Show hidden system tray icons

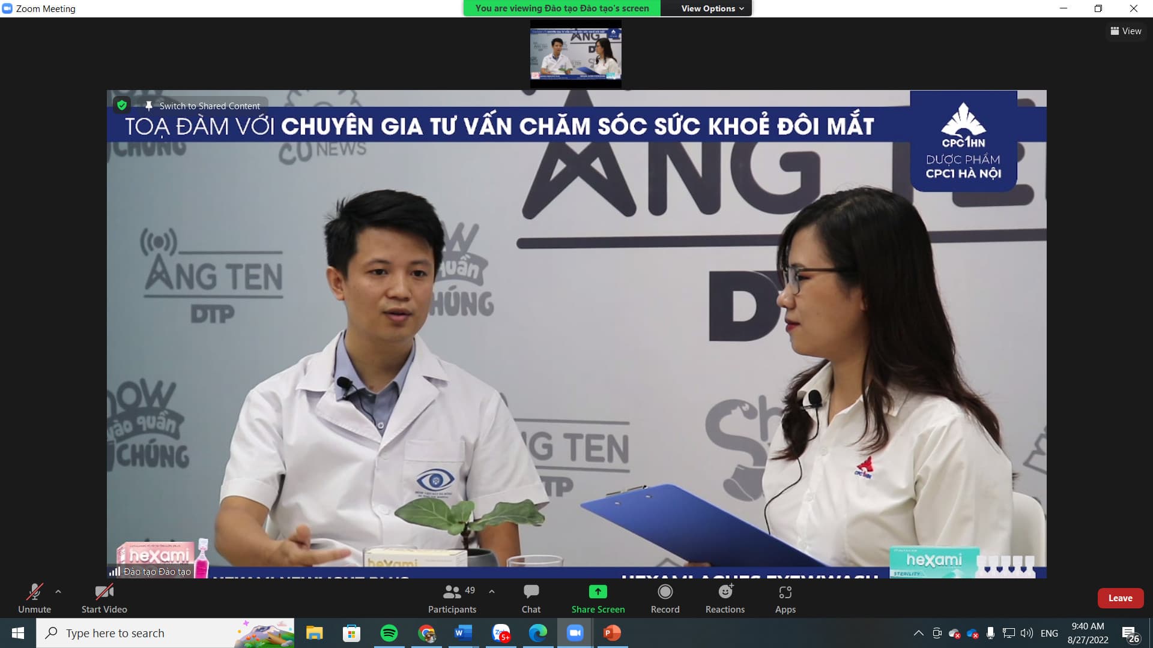pyautogui.click(x=919, y=633)
